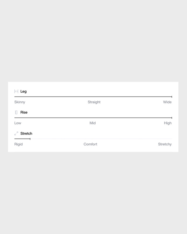
Task: Select the Straight leg label
Action: 94,102
